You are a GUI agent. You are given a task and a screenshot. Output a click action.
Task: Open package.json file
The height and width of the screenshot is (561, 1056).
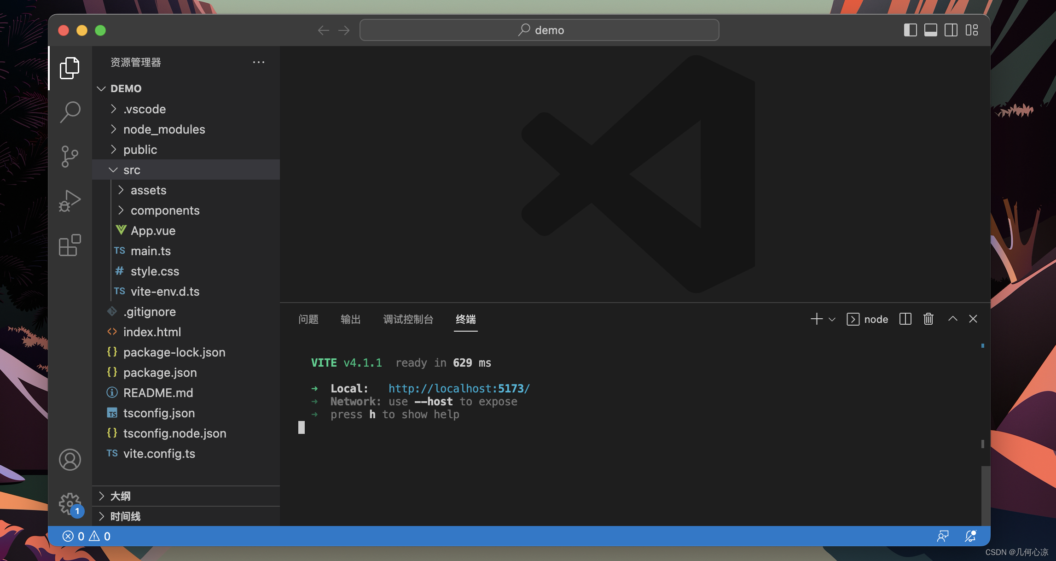(186, 373)
